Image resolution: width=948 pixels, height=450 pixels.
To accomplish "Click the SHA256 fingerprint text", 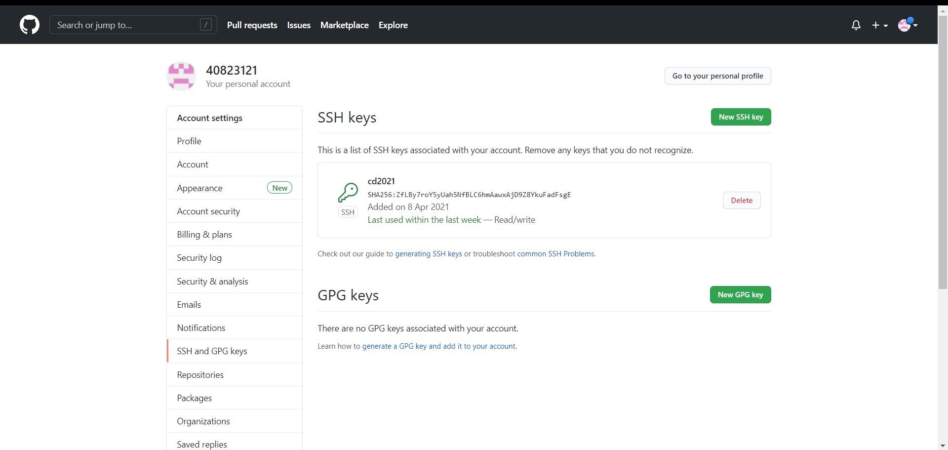I will tap(469, 195).
